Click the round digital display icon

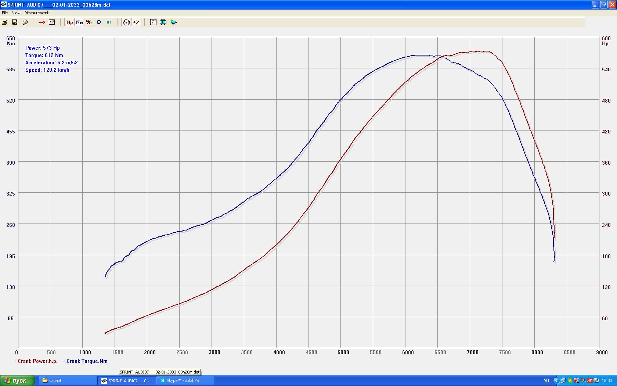coord(163,22)
